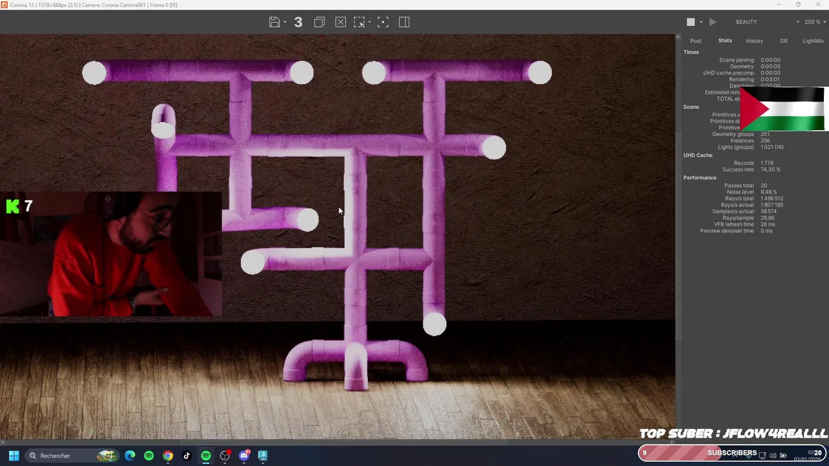Viewport: 829px width, 466px height.
Task: Click the 'Times' section header
Action: 691,52
